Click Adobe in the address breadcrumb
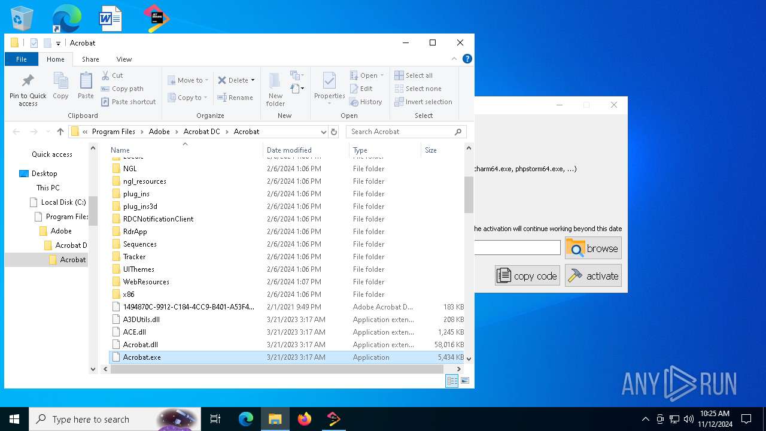The width and height of the screenshot is (766, 431). (x=159, y=132)
